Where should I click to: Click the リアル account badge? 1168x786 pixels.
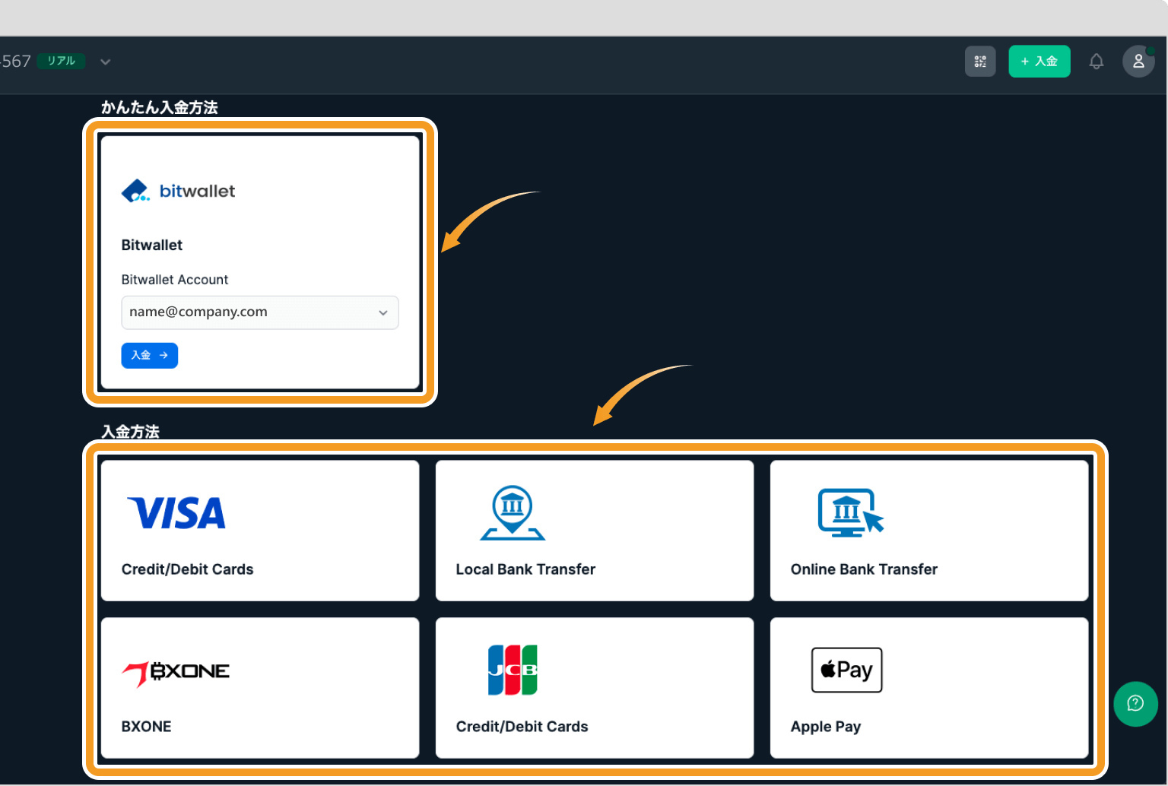click(x=61, y=61)
